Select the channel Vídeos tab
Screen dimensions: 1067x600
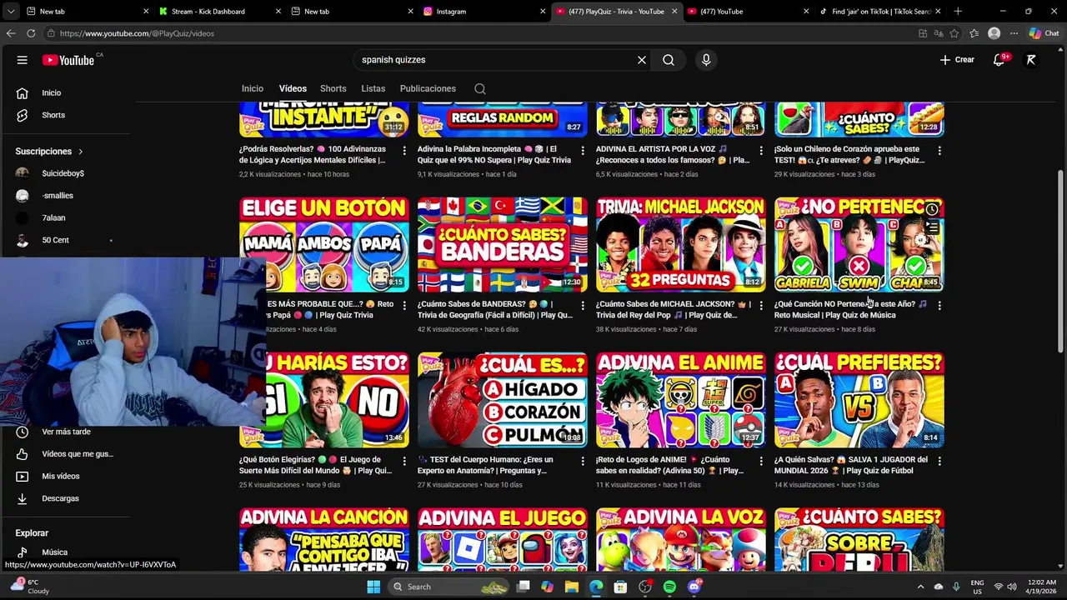(x=293, y=88)
